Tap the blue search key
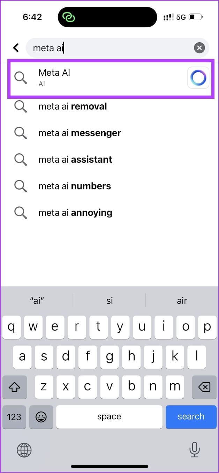 click(x=191, y=417)
